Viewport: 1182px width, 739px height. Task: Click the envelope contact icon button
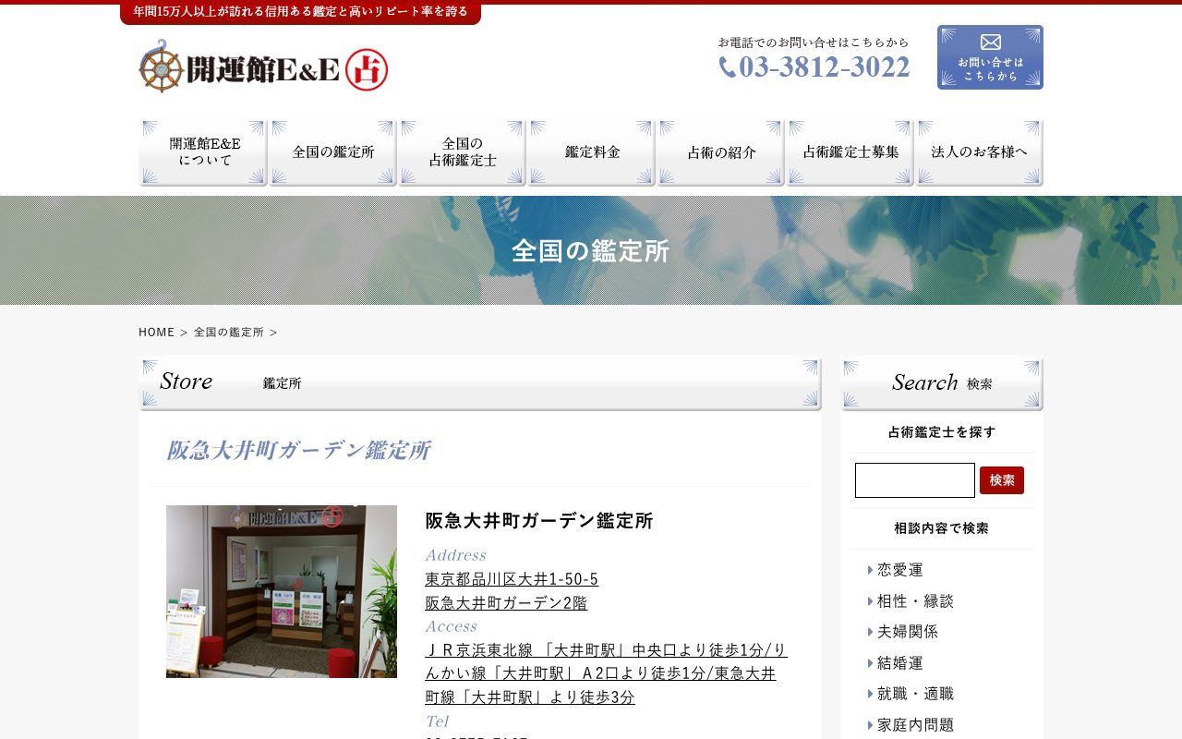click(990, 57)
